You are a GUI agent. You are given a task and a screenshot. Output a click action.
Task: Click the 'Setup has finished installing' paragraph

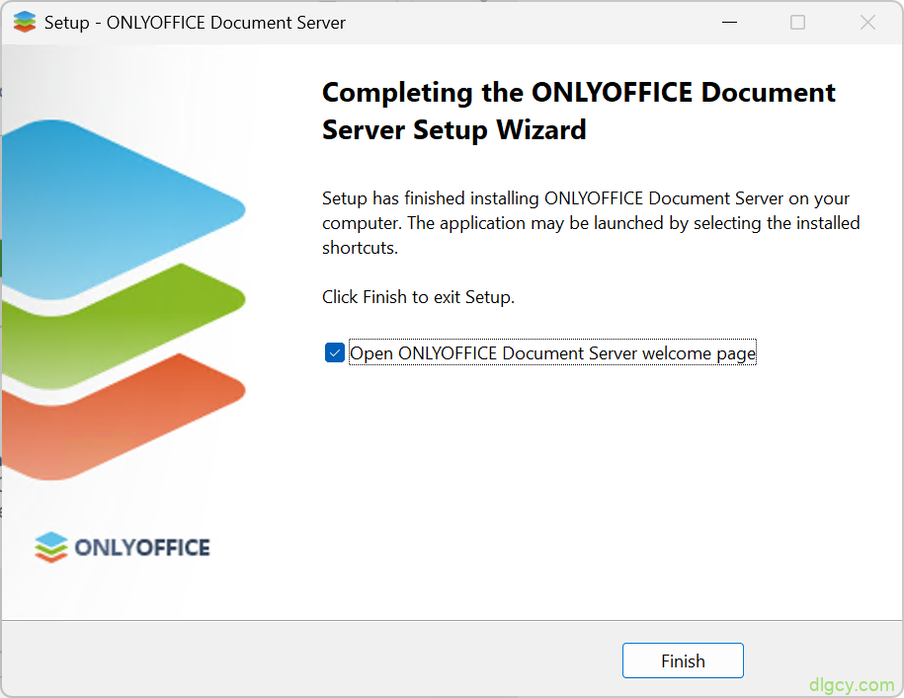coord(591,223)
